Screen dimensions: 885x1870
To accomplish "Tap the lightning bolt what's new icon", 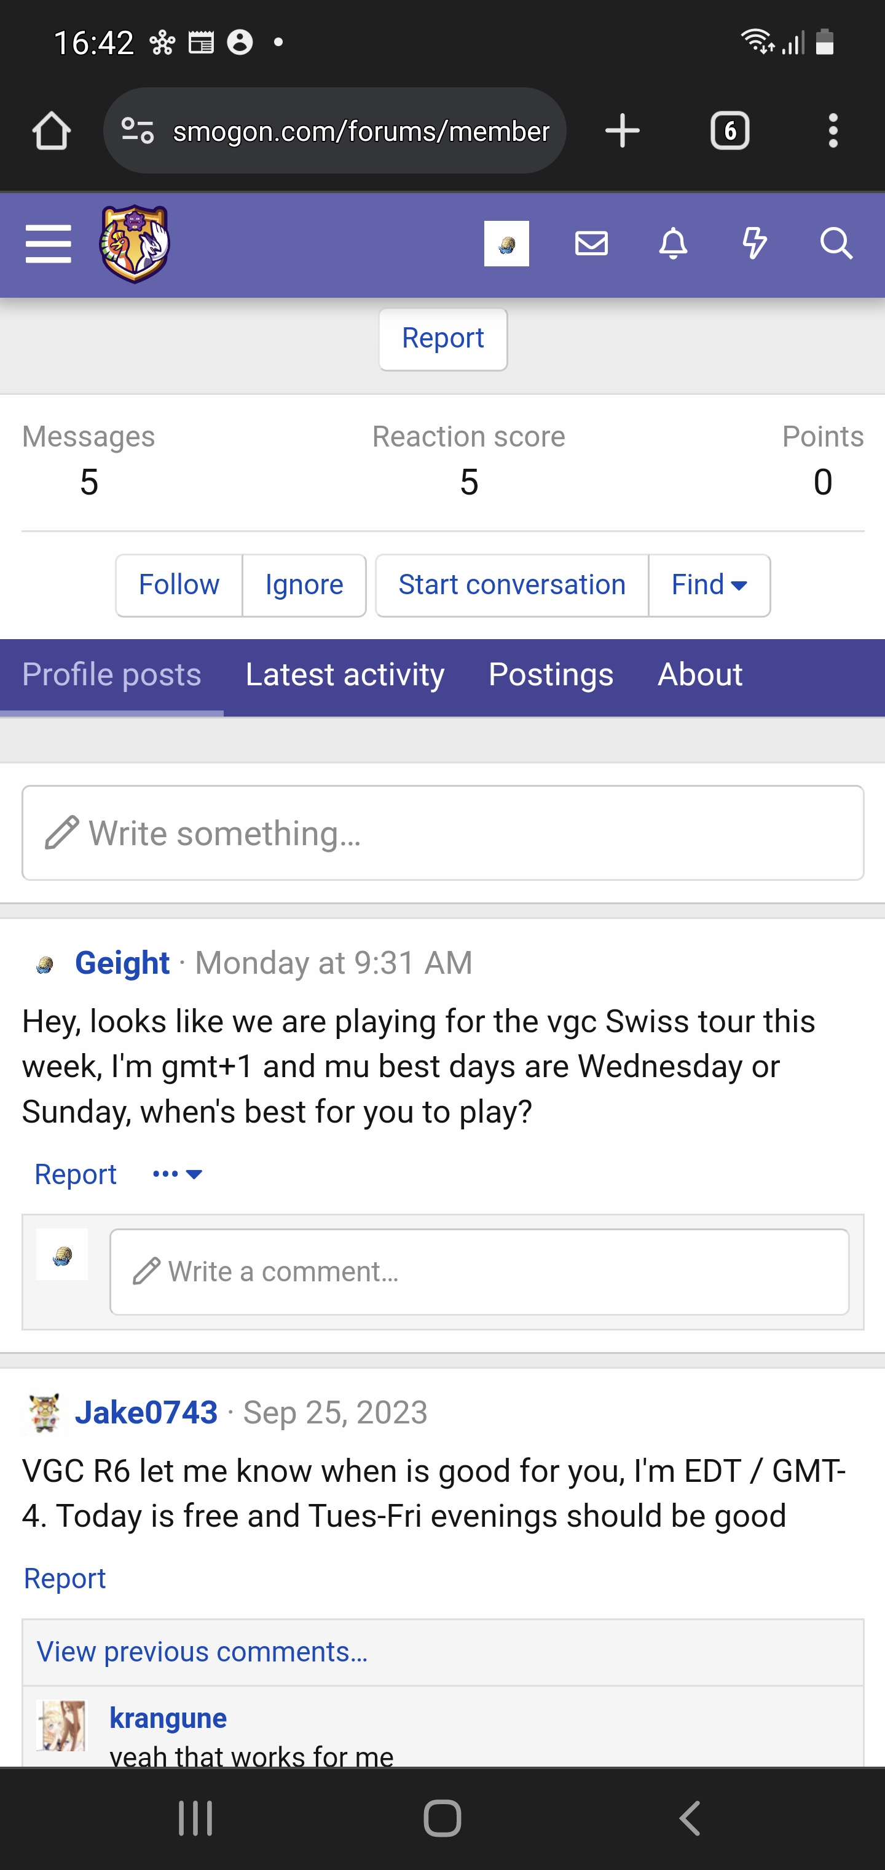I will pos(755,244).
